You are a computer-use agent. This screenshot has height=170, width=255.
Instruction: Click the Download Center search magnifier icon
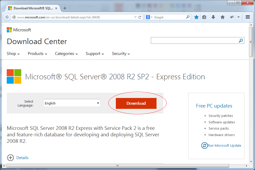pos(241,40)
